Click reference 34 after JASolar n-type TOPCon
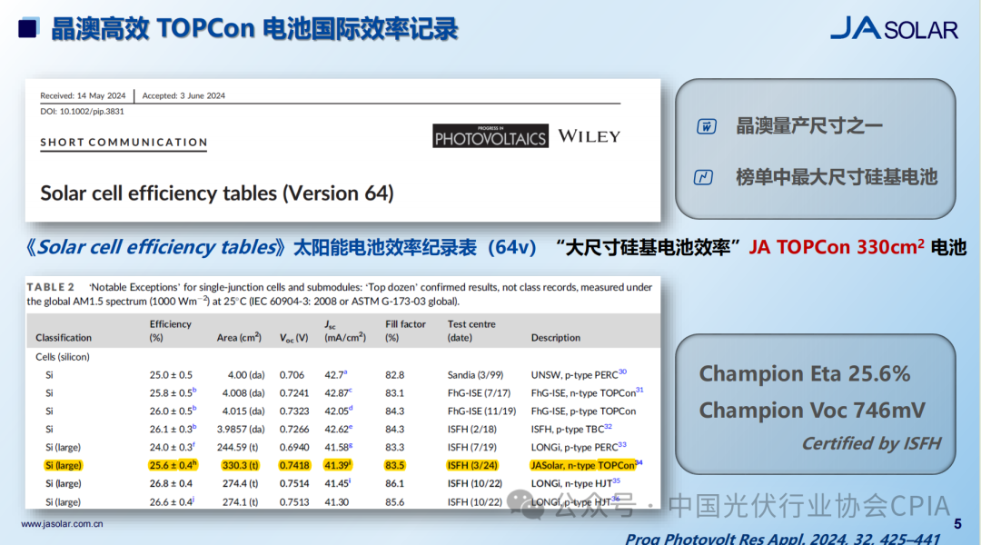The height and width of the screenshot is (545, 981). [639, 462]
